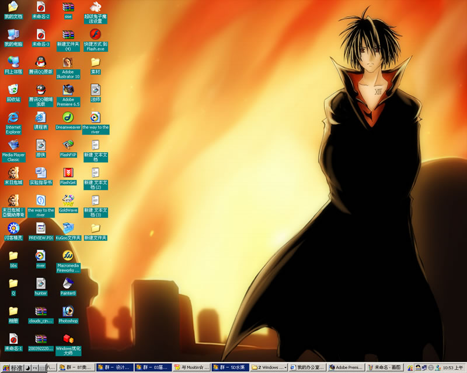Select the KuGoo文件夹 icon

68,231
